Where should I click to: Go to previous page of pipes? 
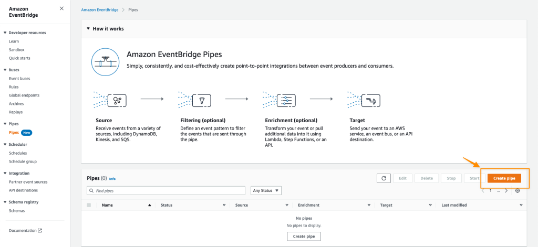click(483, 190)
